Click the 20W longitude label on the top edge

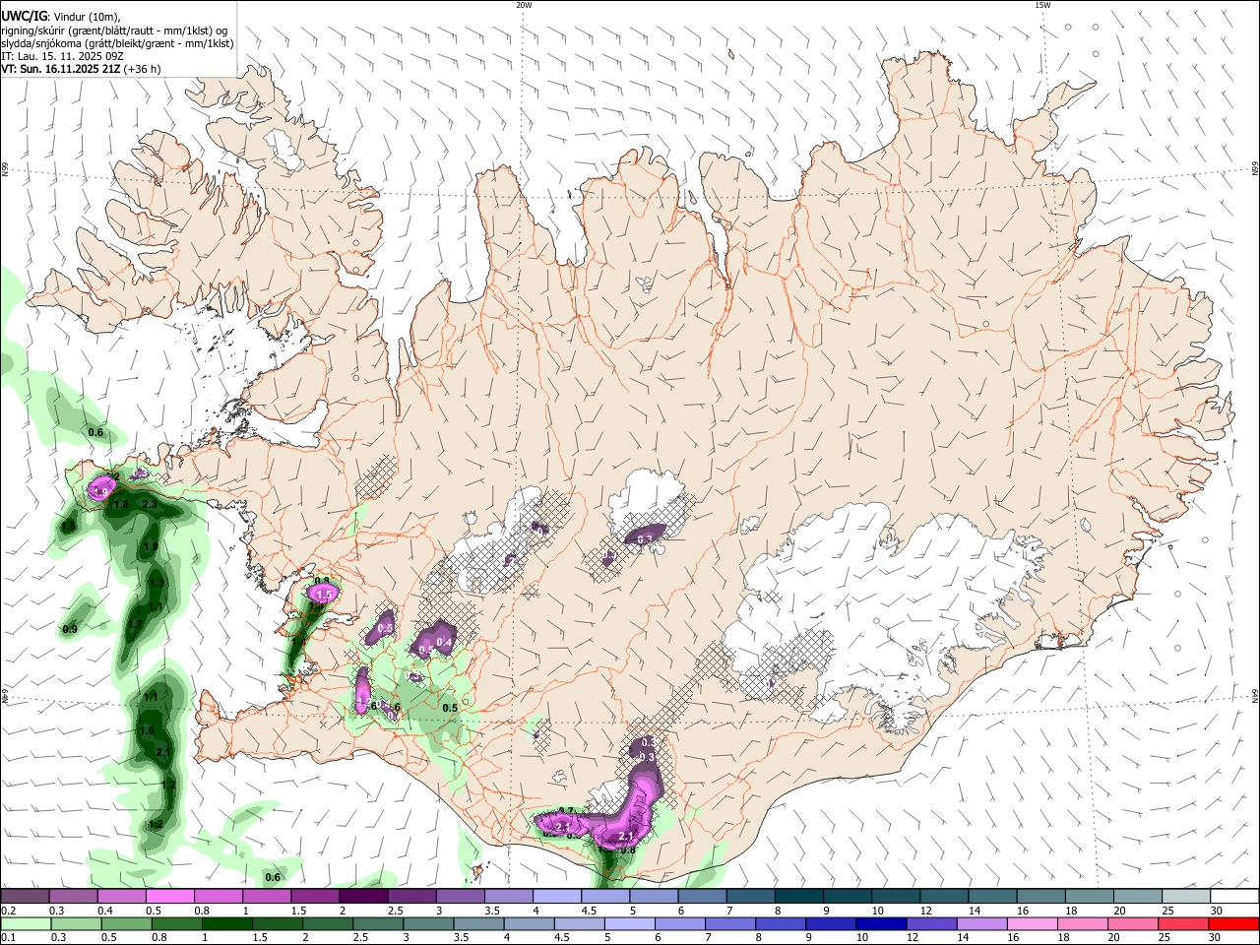pos(524,5)
